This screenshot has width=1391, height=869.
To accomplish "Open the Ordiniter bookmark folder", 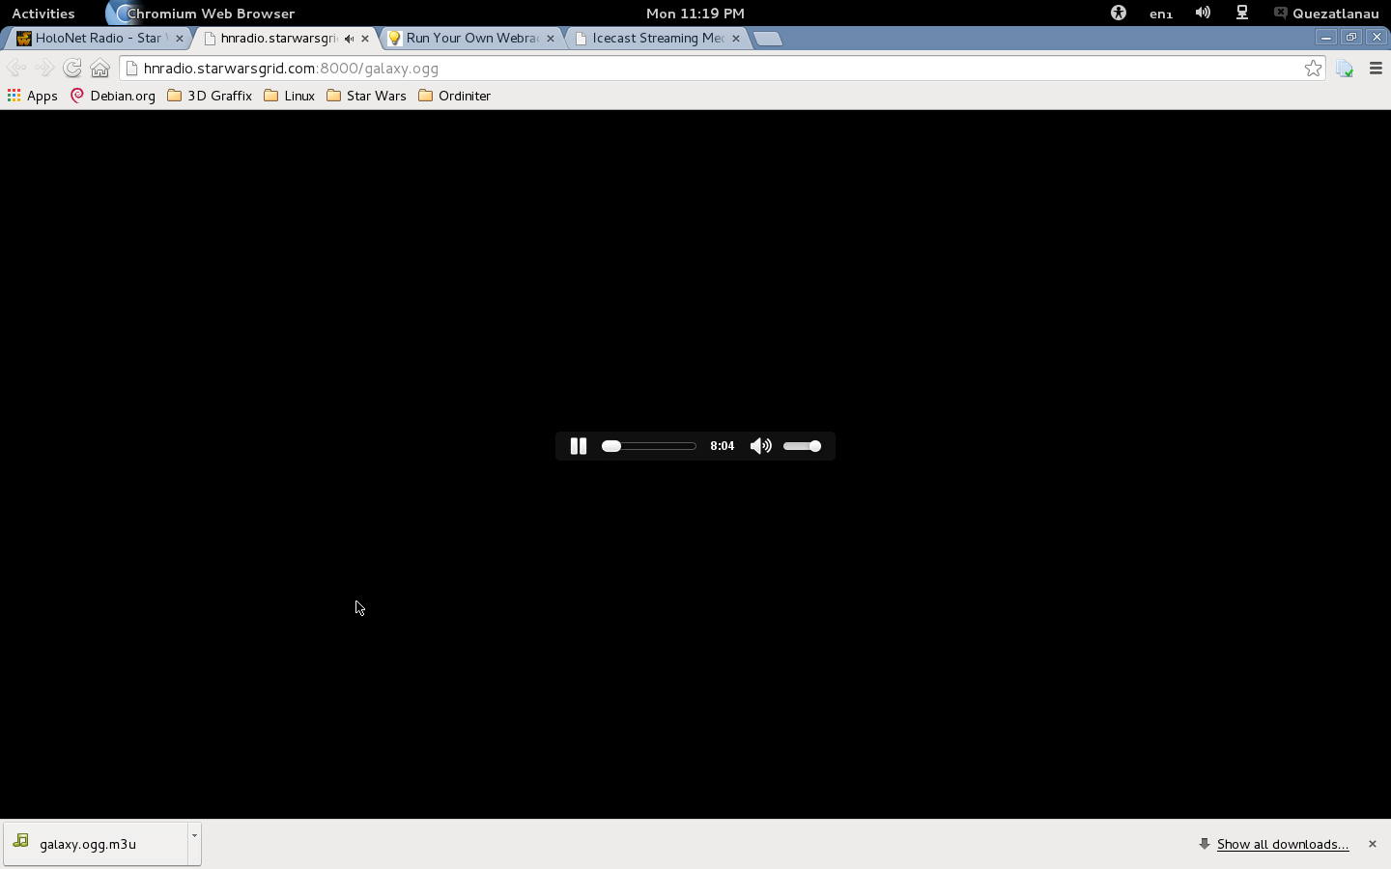I will coord(455,96).
